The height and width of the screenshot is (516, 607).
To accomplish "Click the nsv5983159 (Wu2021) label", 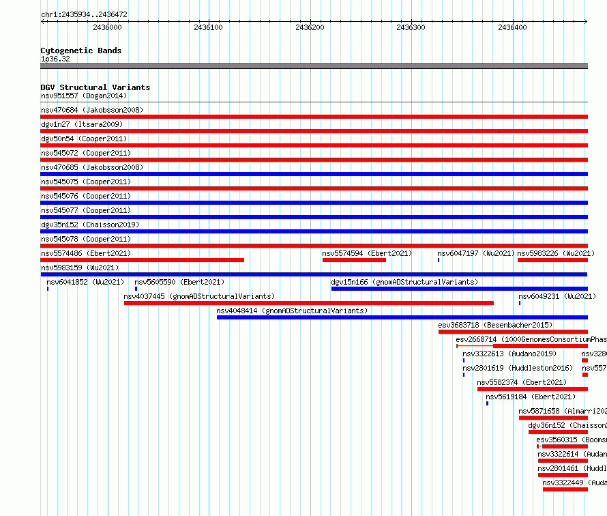I will [x=80, y=268].
